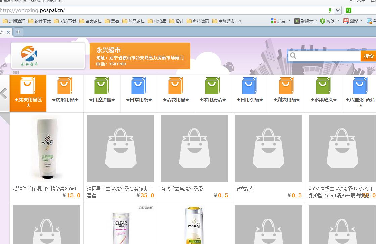Open the 化妆品 bookmark folder
376x244 pixels.
157,21
